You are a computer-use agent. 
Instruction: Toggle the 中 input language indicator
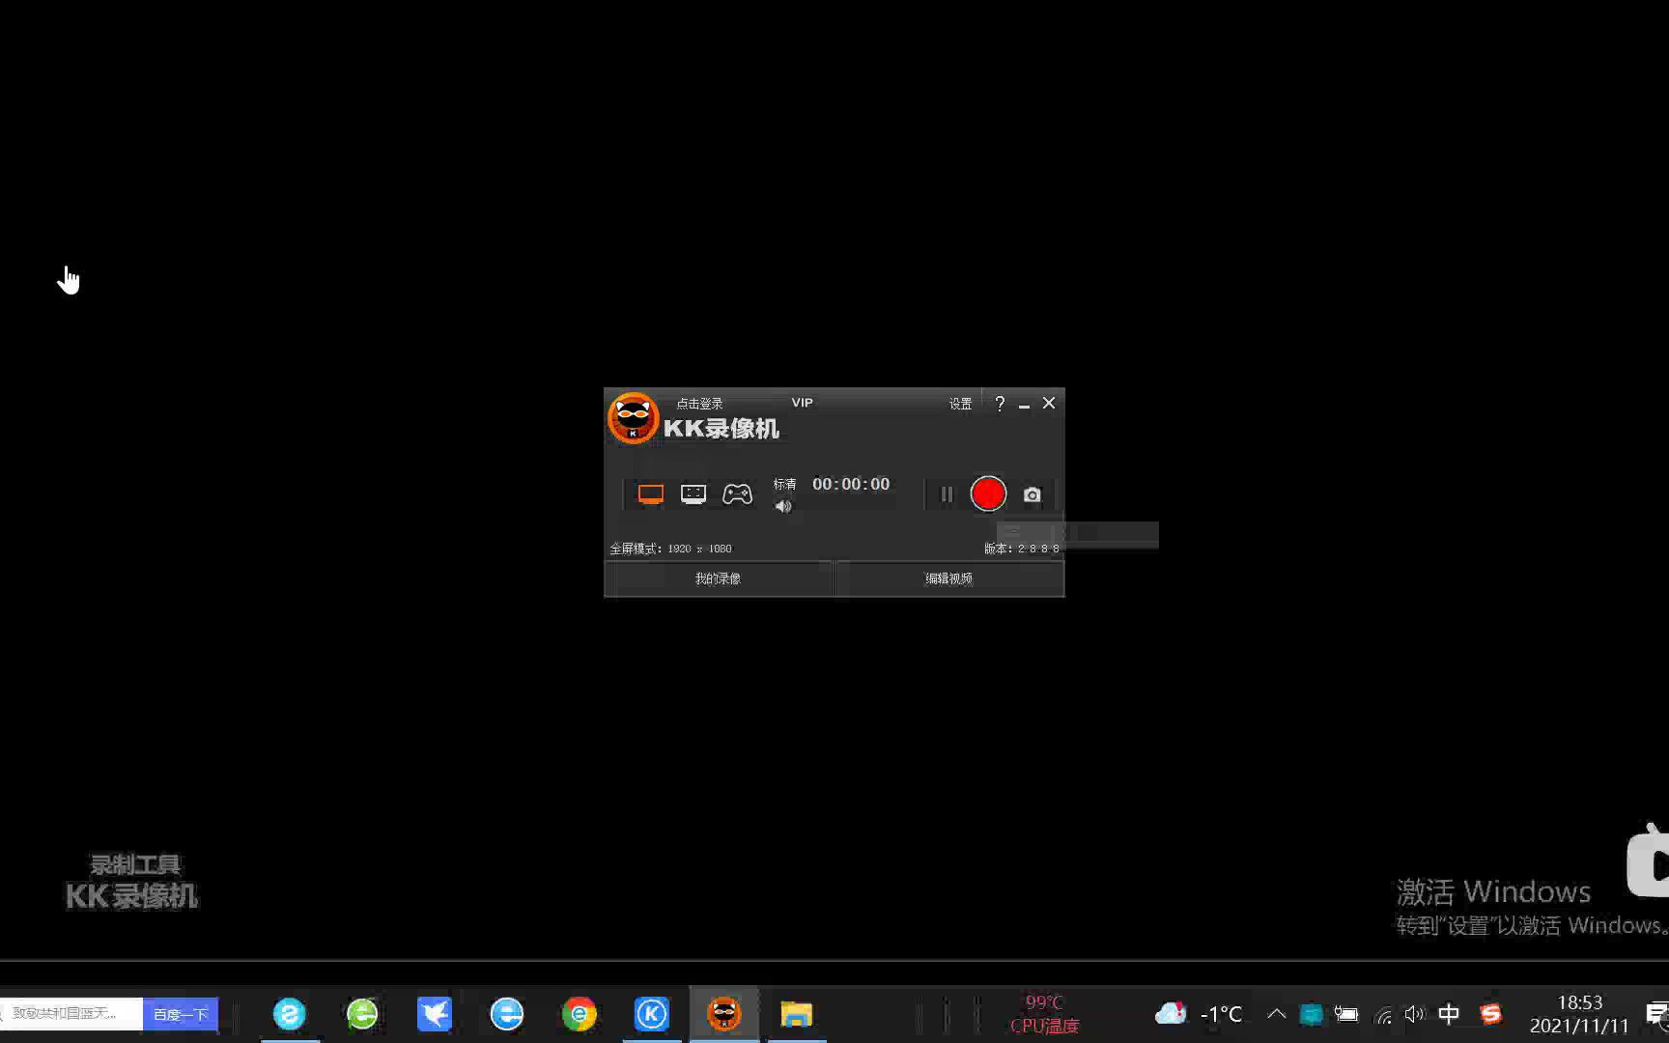pos(1449,1014)
